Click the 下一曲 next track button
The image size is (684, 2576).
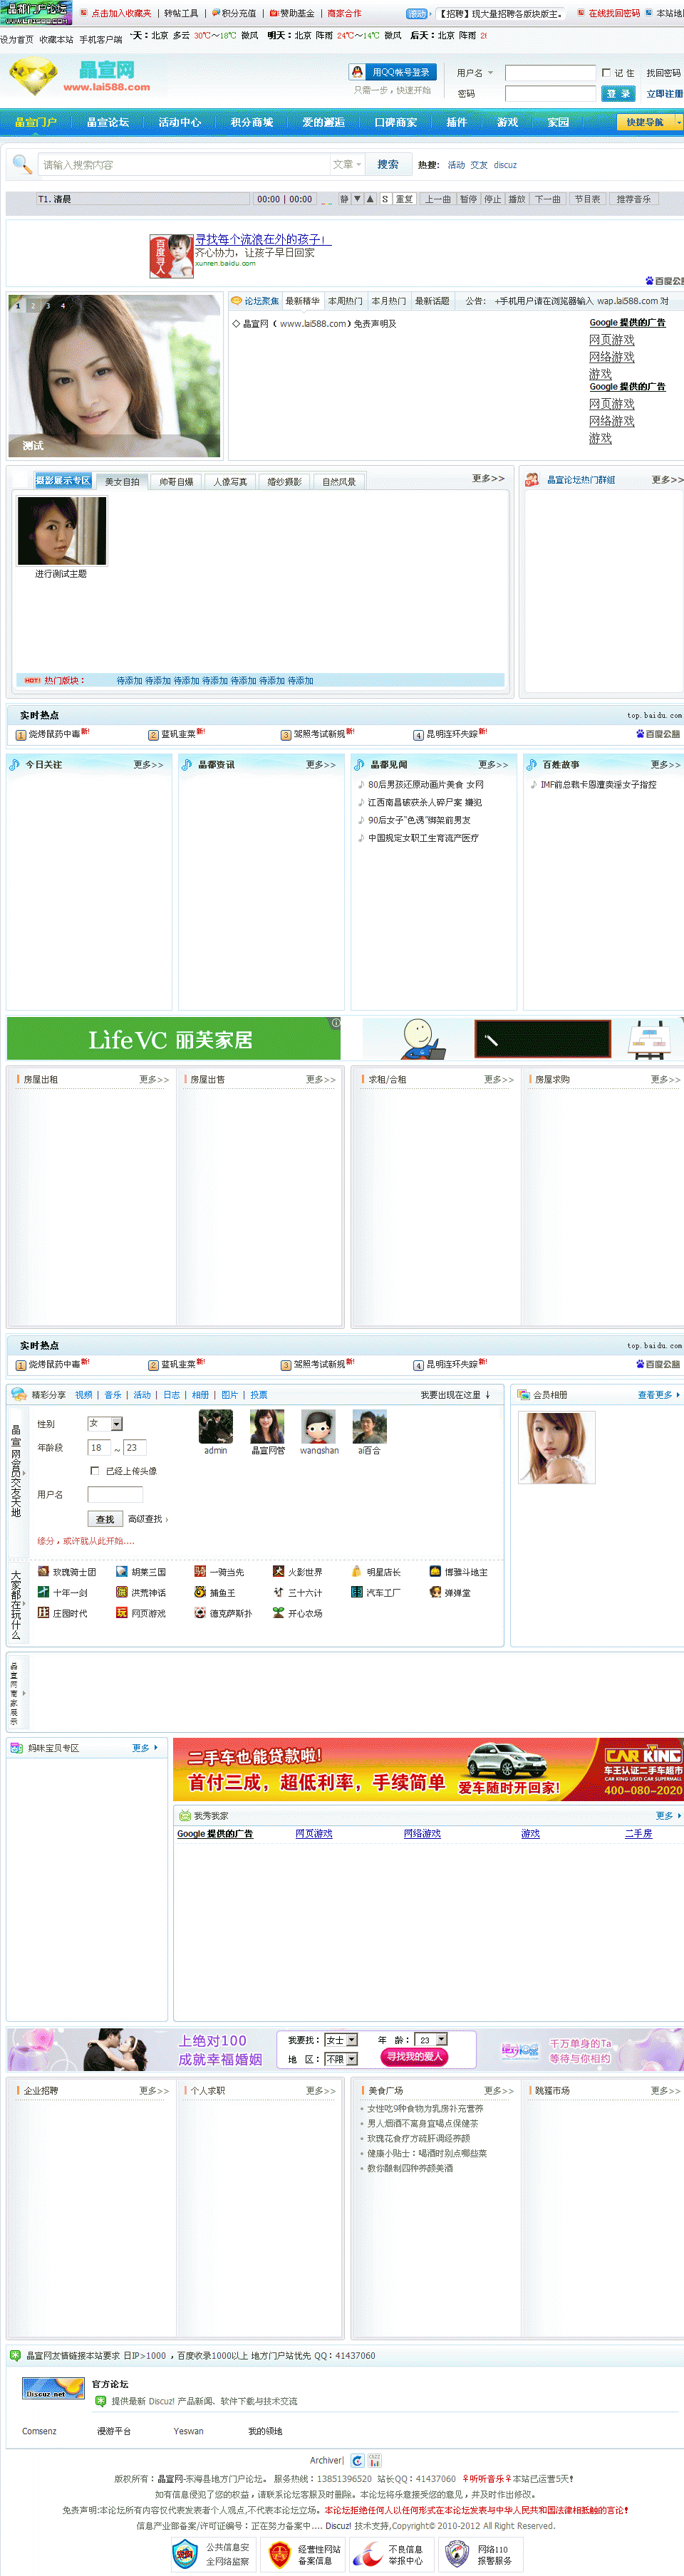(547, 199)
